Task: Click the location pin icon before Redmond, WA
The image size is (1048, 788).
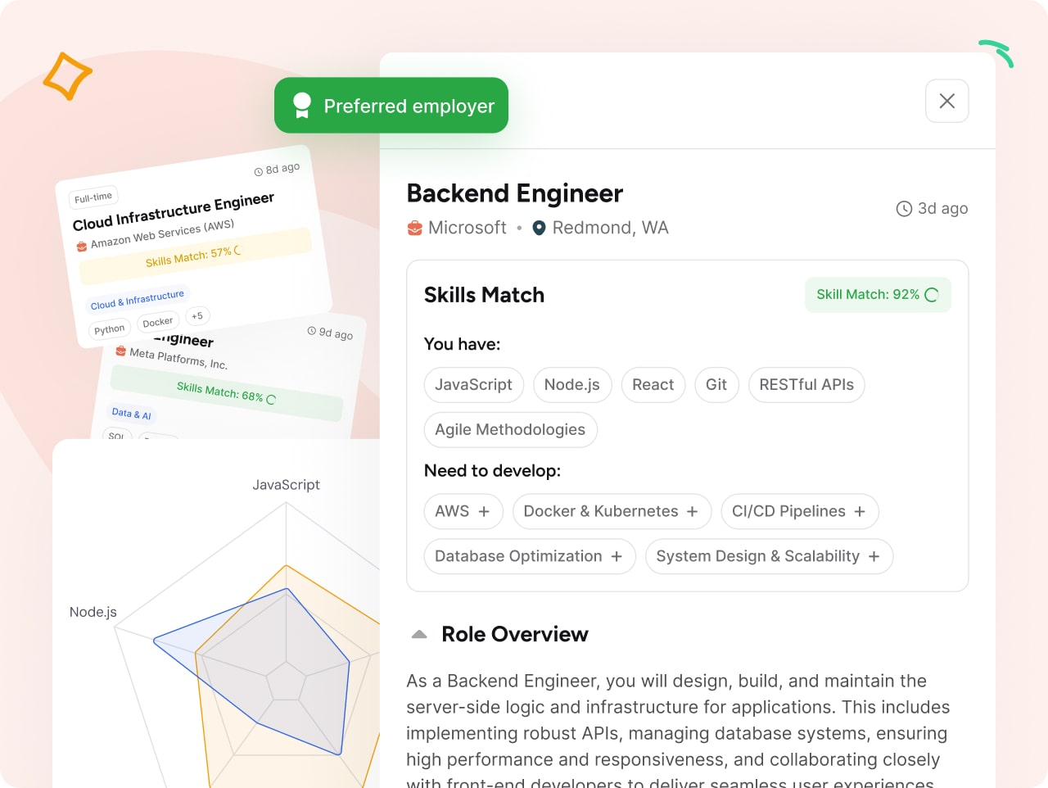Action: 538,228
